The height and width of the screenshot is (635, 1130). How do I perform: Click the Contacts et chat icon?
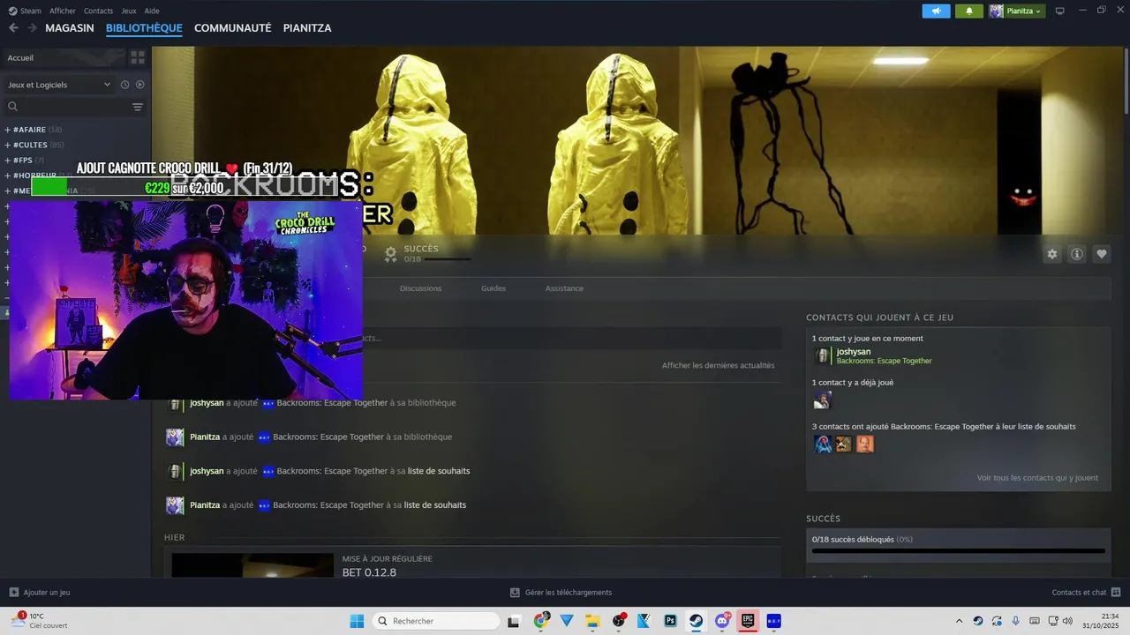coord(1116,593)
